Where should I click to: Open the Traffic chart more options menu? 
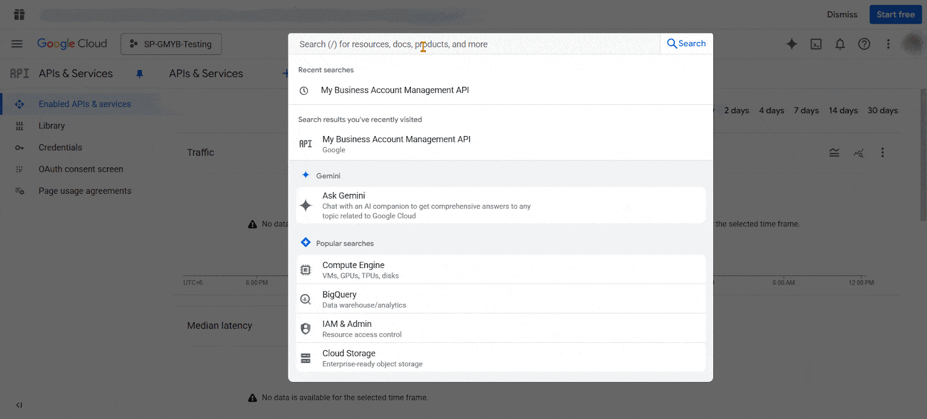click(882, 153)
